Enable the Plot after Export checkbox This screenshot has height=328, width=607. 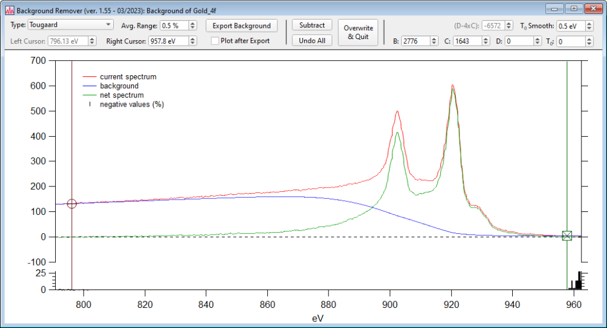pyautogui.click(x=216, y=41)
